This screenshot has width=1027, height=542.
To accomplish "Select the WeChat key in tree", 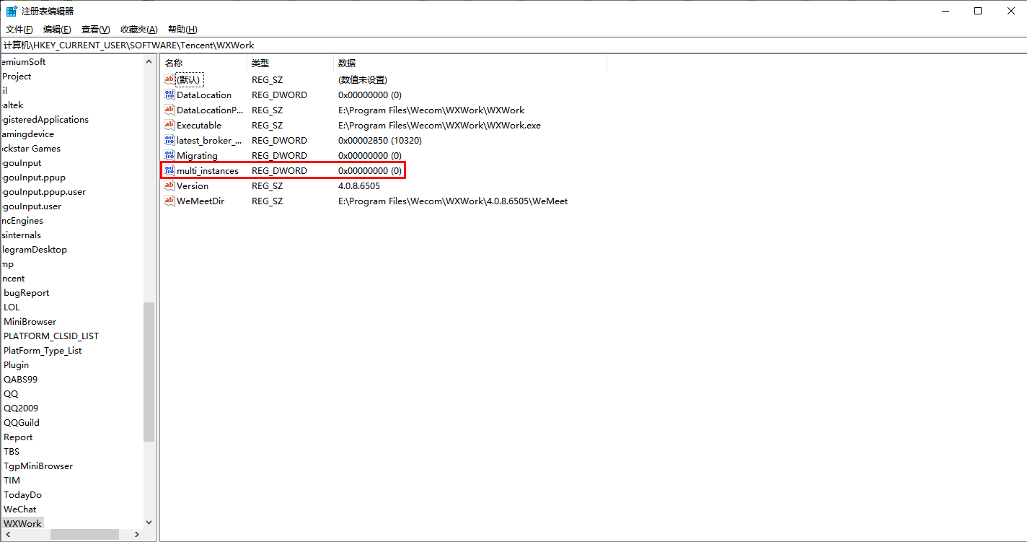I will click(19, 509).
